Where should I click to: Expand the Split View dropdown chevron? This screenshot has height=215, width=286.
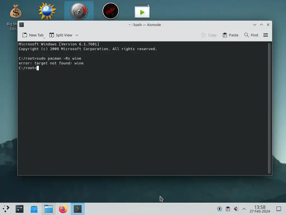tap(77, 35)
